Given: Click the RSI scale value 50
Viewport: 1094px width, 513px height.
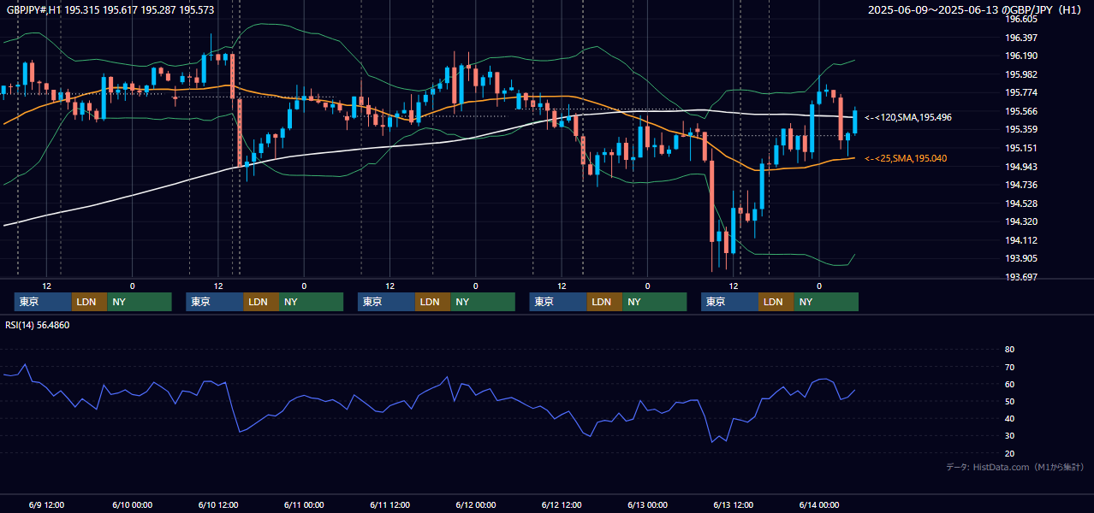Looking at the screenshot, I should click(x=1009, y=401).
